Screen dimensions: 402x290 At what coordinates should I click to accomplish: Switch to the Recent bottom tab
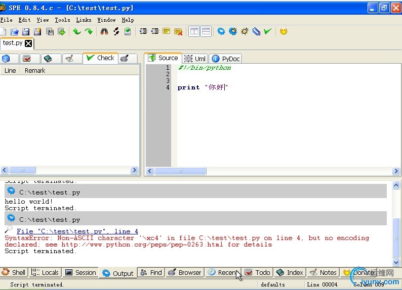pos(223,273)
